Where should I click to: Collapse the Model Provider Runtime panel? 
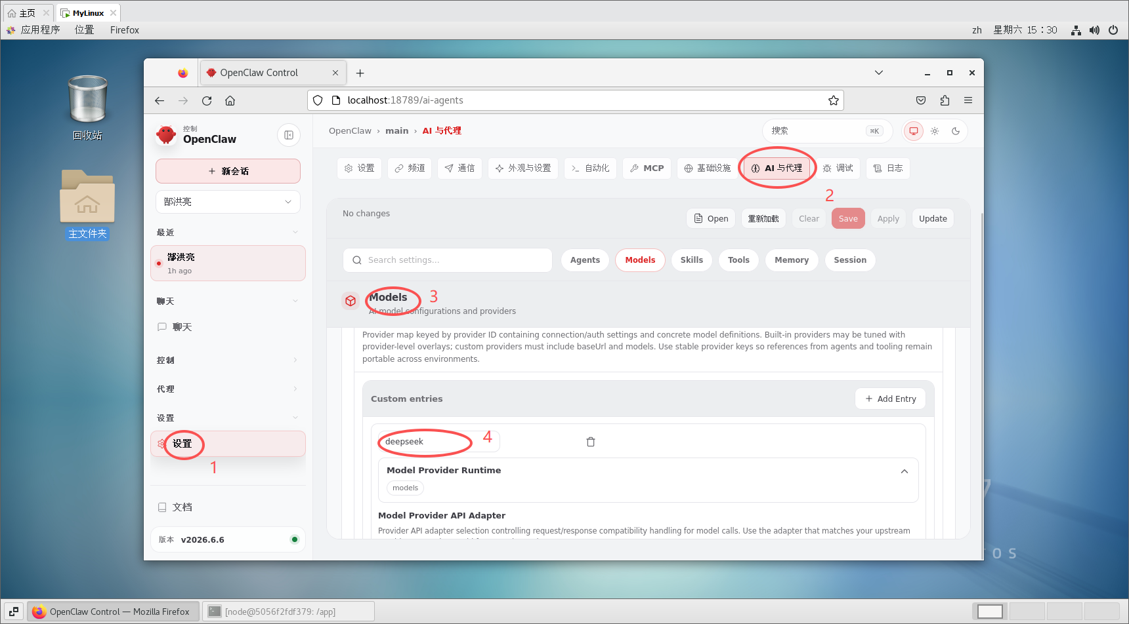(905, 471)
